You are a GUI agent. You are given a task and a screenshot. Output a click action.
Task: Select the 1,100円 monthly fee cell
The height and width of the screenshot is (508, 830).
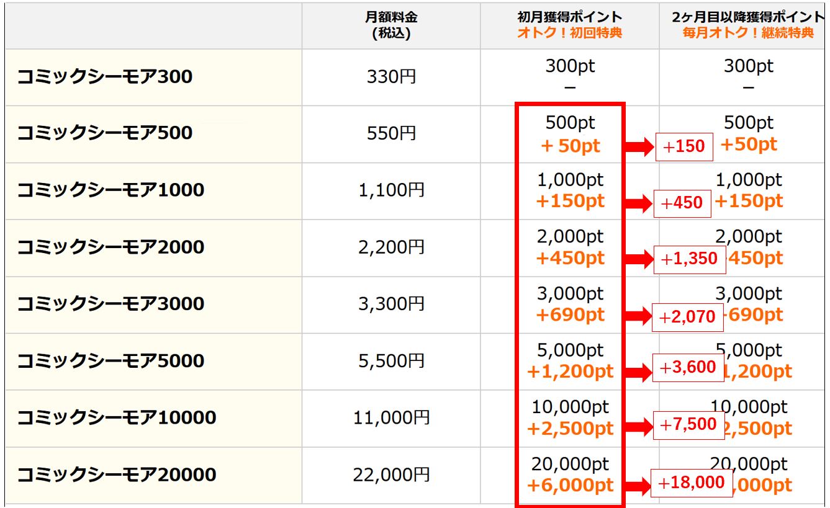[x=391, y=190]
